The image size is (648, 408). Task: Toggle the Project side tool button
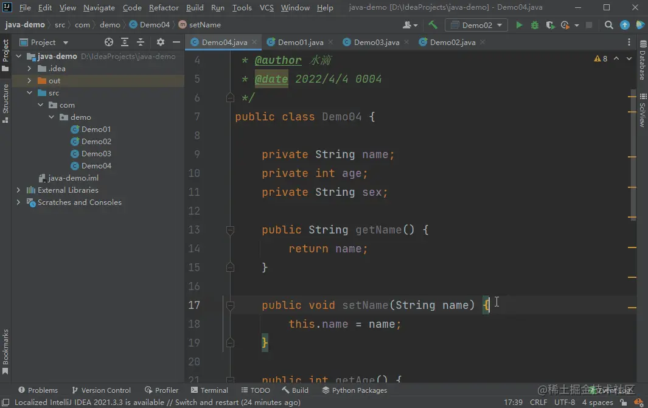5,55
